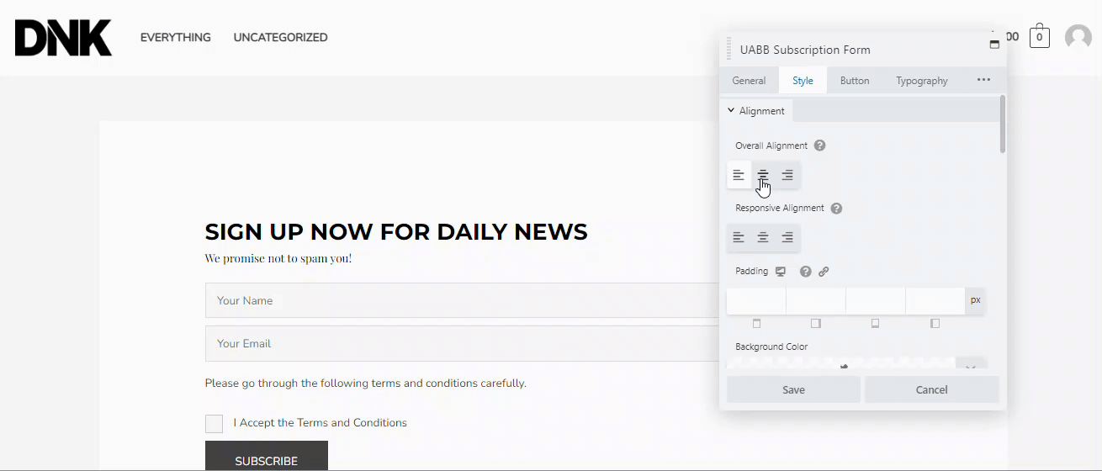Open the Button tab
This screenshot has width=1102, height=471.
click(x=855, y=81)
